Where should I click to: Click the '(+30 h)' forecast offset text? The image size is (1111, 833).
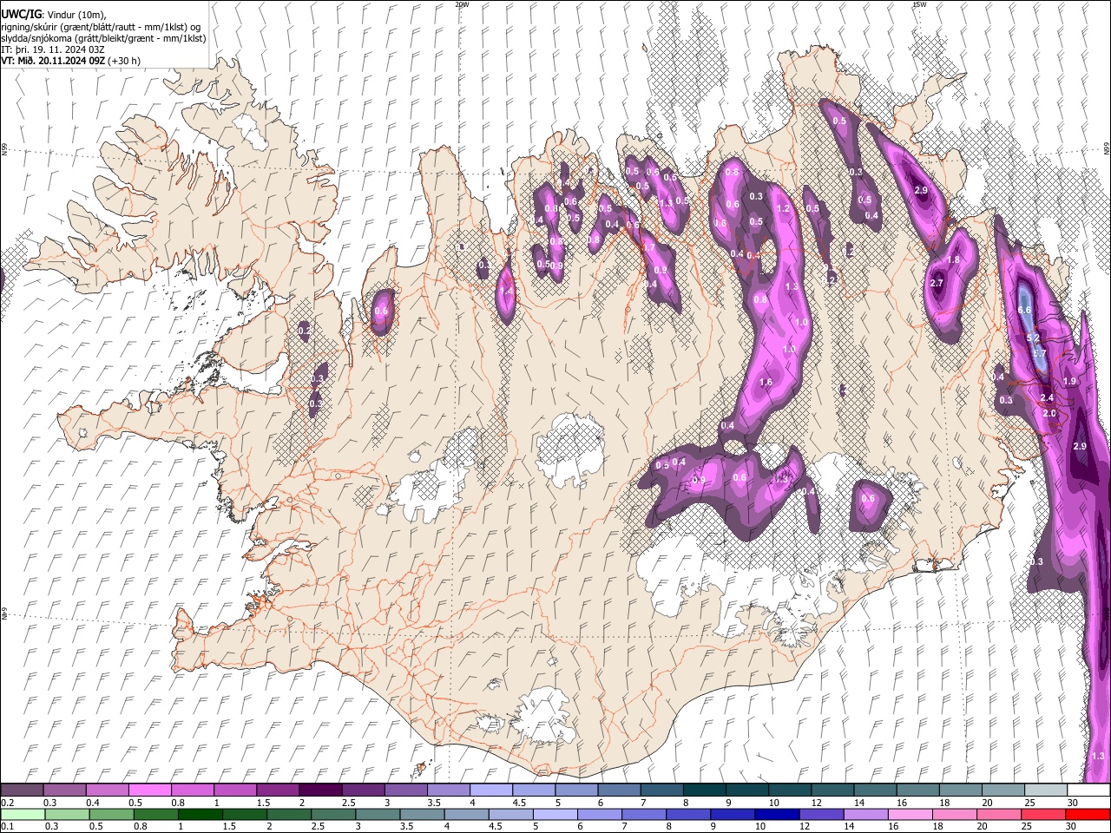pyautogui.click(x=125, y=61)
